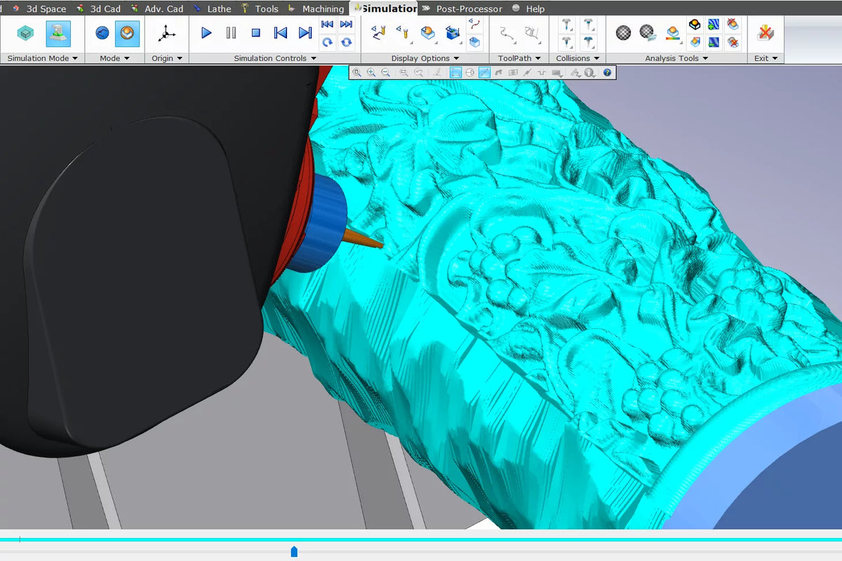Click the bottom-right Analysis Tools red-cross icon
The image size is (842, 561).
tap(733, 43)
